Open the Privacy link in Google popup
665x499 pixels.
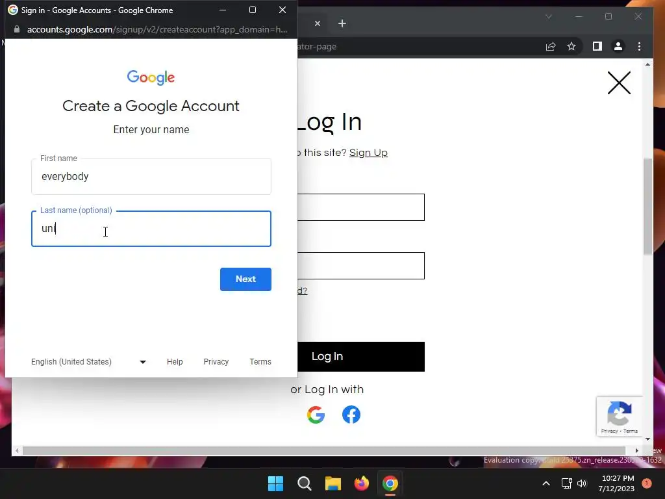pos(216,361)
